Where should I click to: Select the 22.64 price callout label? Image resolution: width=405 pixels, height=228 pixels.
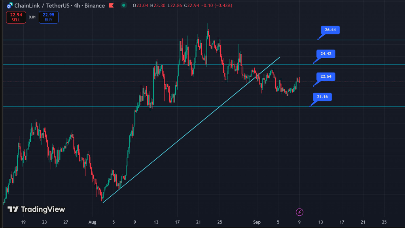[x=326, y=76]
